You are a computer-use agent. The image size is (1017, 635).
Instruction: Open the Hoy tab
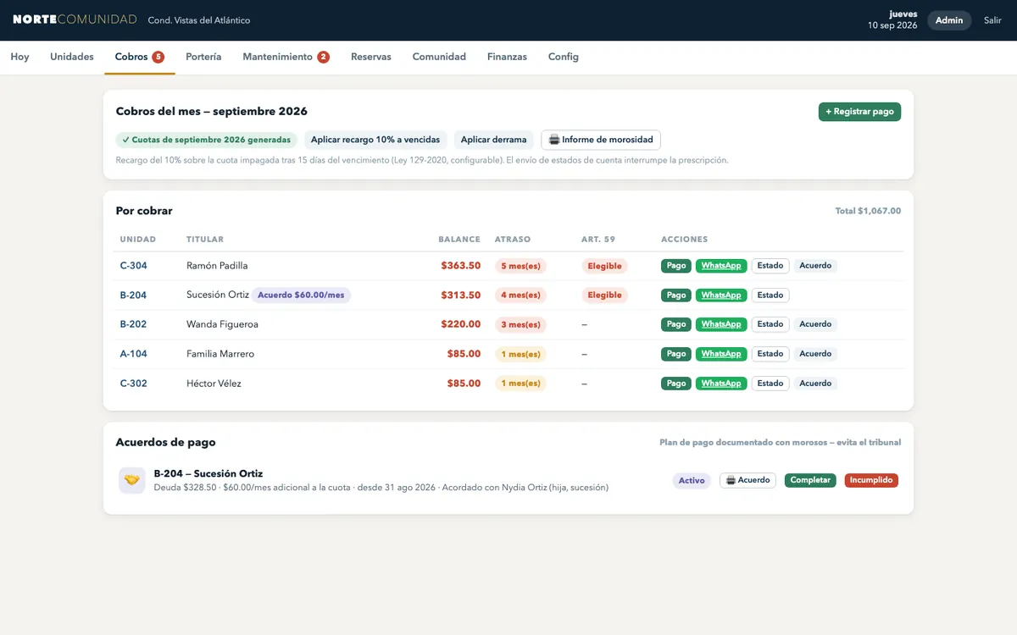coord(19,57)
